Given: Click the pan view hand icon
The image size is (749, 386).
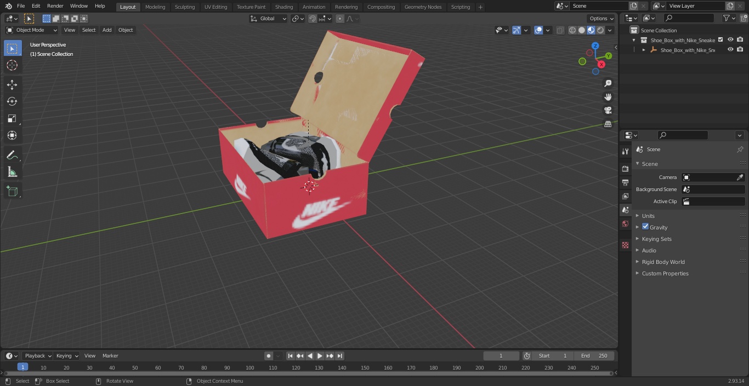Looking at the screenshot, I should 608,97.
